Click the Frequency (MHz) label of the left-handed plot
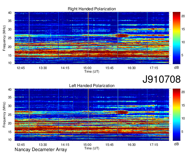The image size is (188, 153). [4, 115]
